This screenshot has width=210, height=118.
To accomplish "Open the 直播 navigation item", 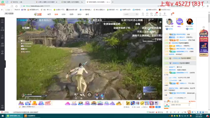I will pyautogui.click(x=56, y=14).
